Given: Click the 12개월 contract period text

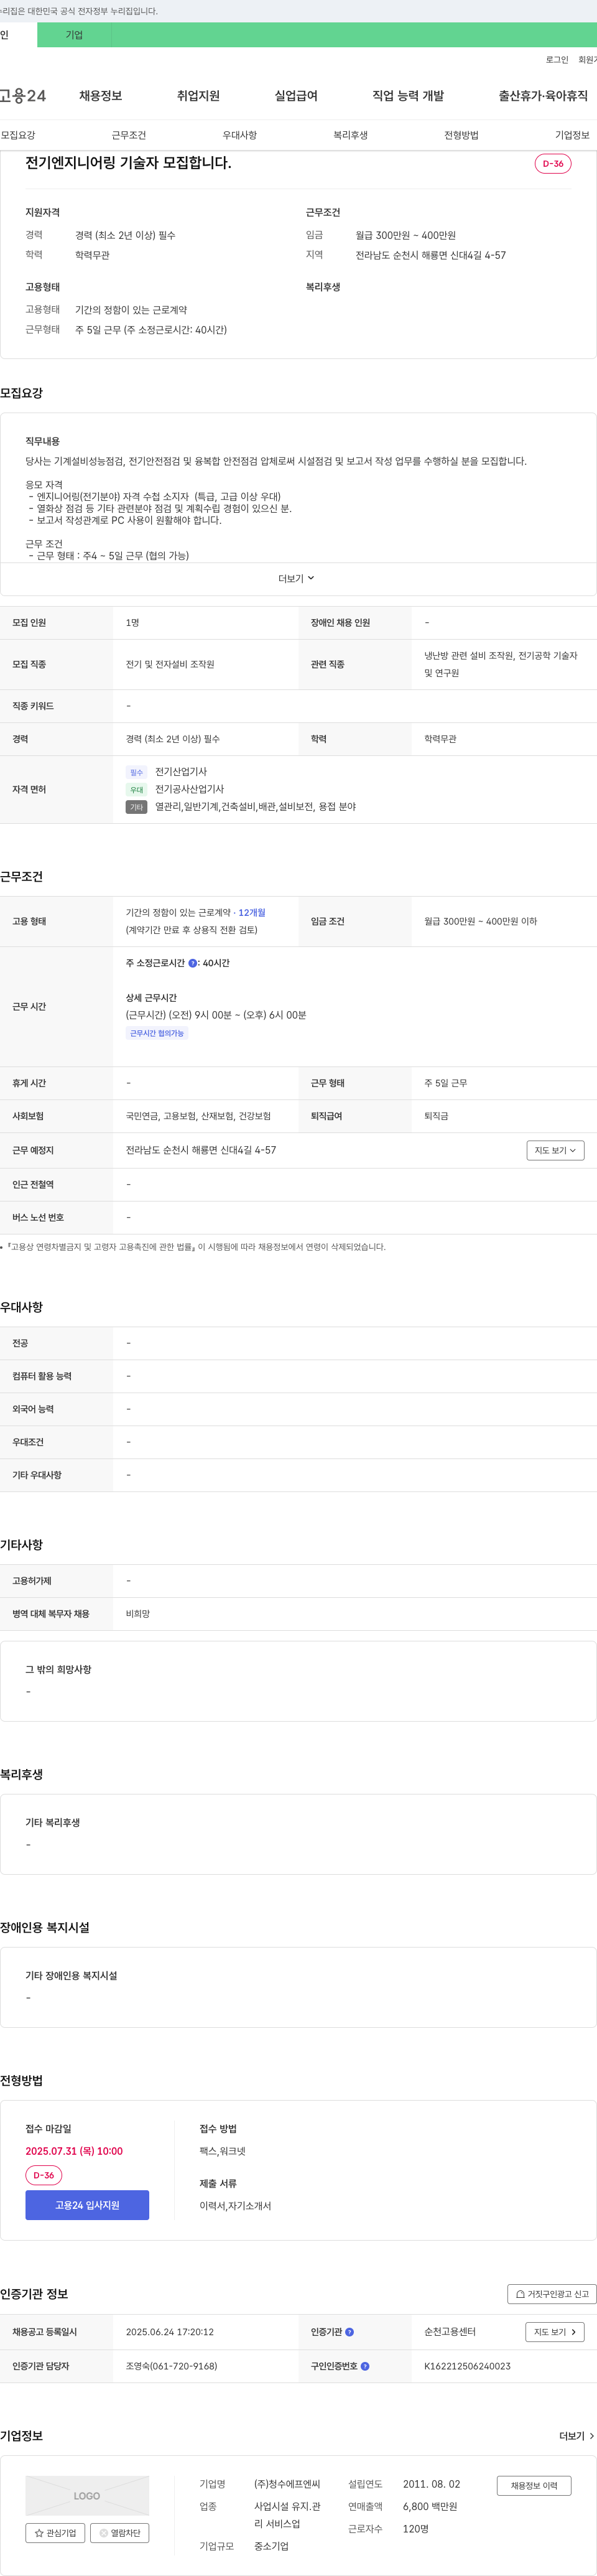Looking at the screenshot, I should point(252,913).
